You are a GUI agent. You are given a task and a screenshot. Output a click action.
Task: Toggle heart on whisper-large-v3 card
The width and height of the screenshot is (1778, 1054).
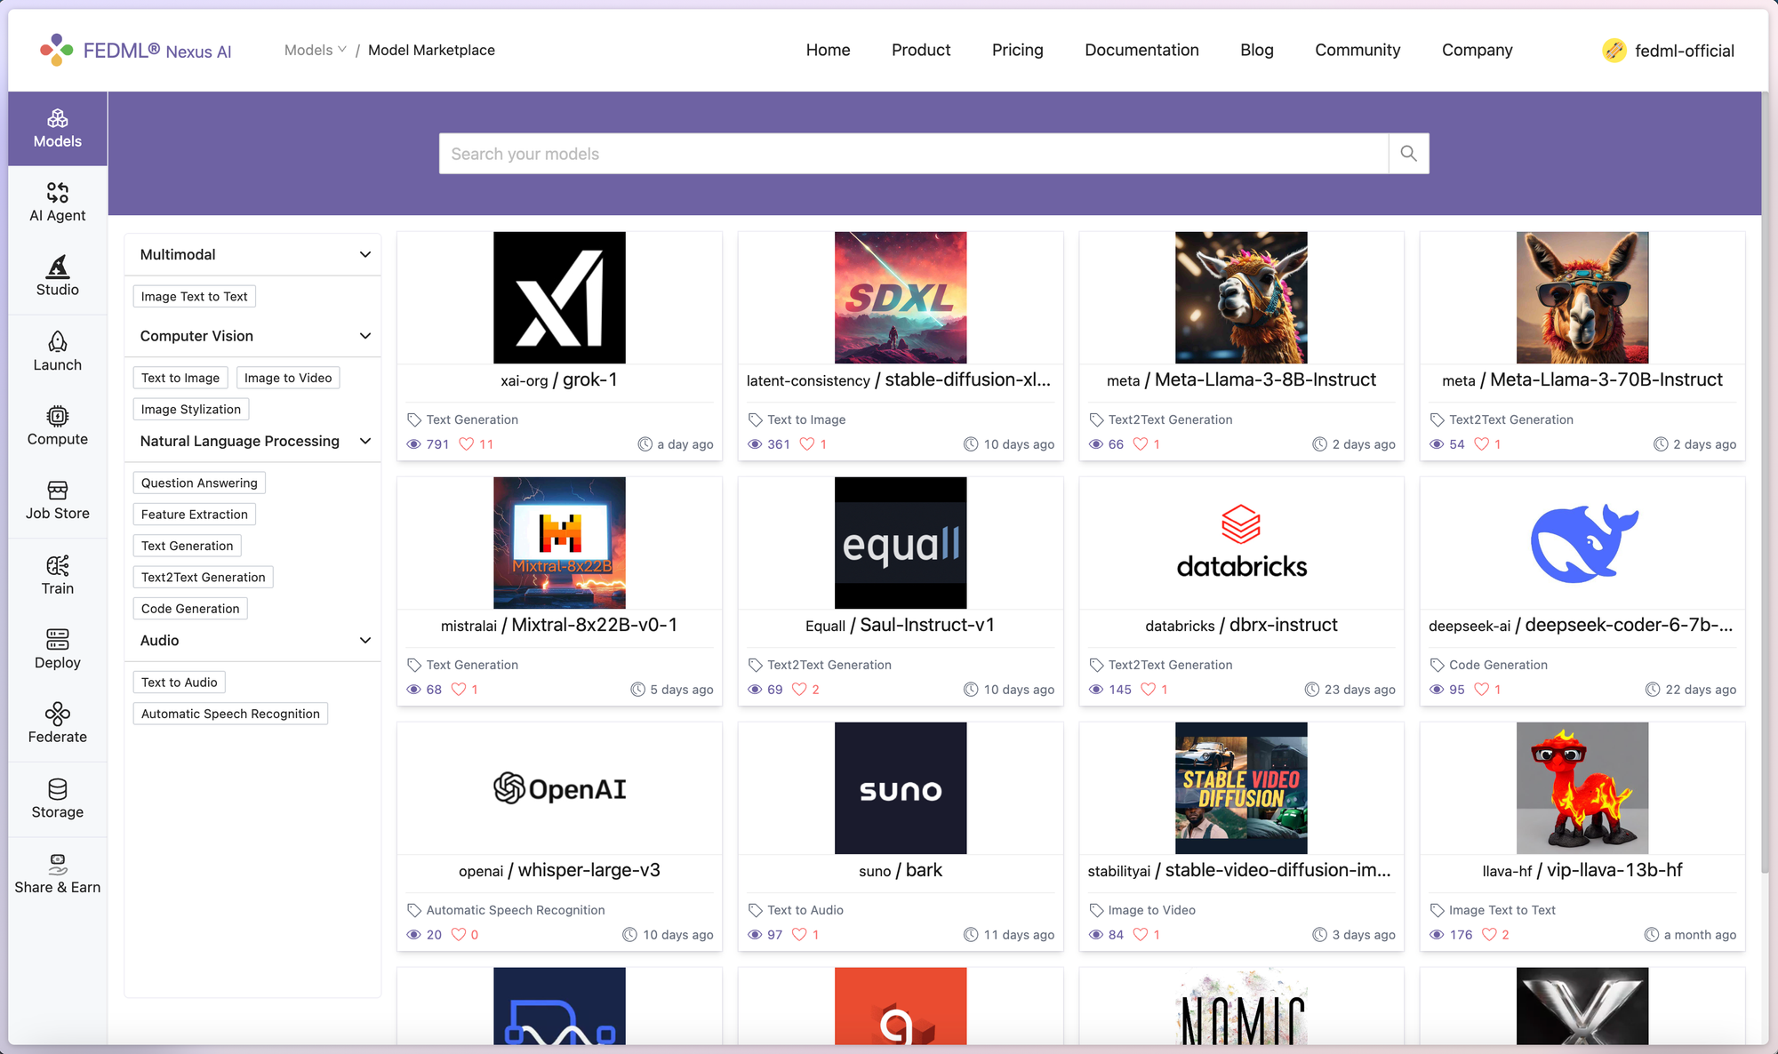coord(459,935)
